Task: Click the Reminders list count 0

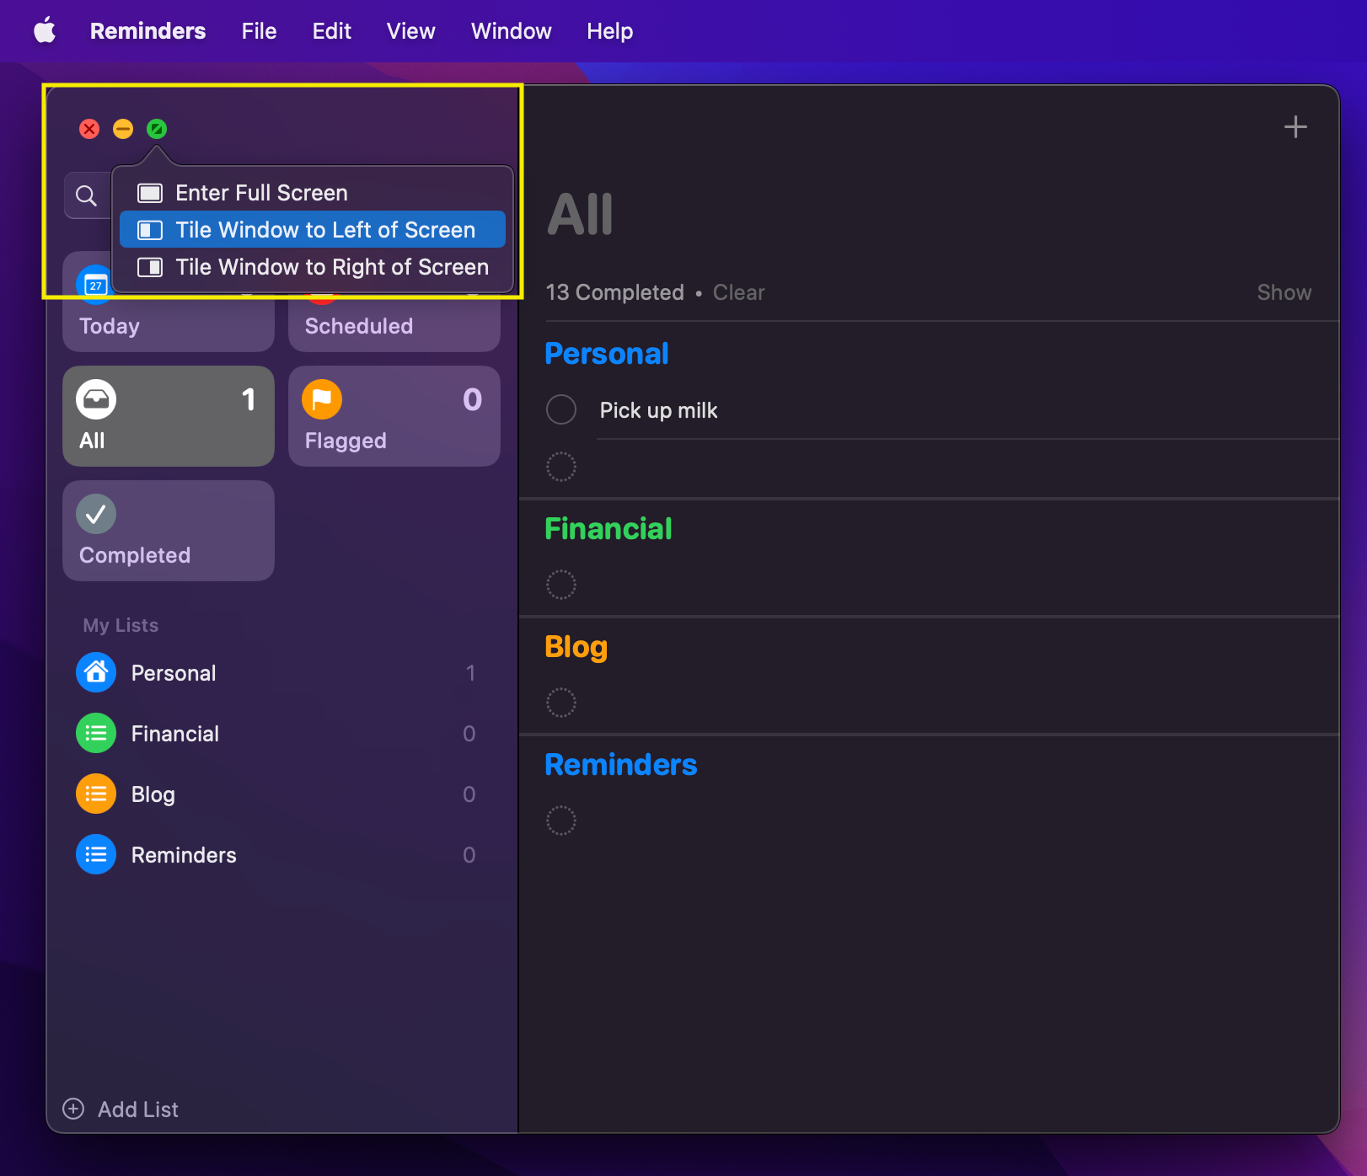Action: (469, 855)
